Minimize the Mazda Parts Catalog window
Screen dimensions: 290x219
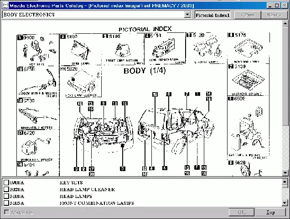tap(270, 5)
